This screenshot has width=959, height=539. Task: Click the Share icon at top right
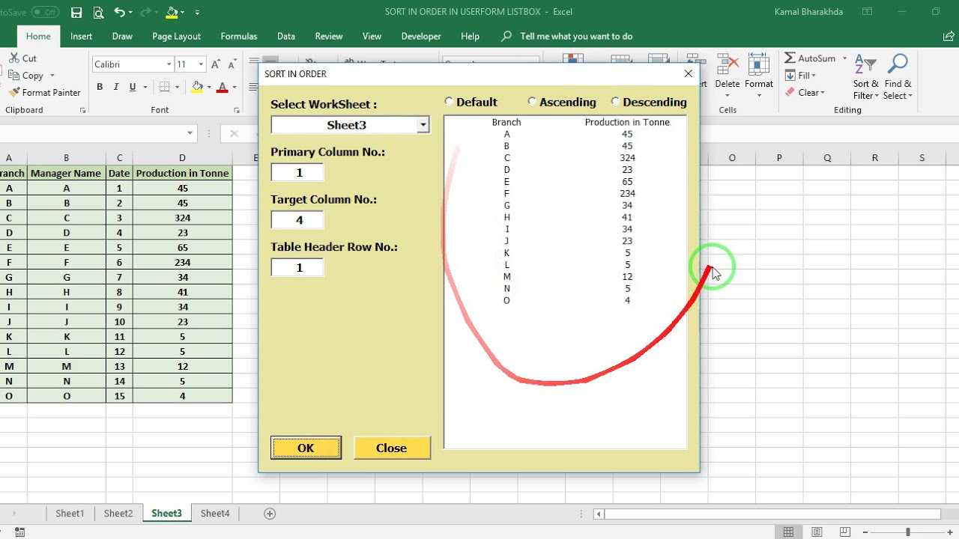pos(949,36)
